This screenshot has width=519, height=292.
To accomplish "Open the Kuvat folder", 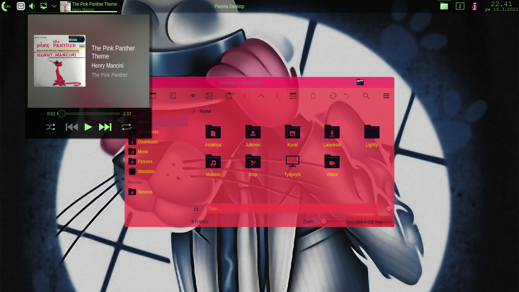I will coord(293,136).
